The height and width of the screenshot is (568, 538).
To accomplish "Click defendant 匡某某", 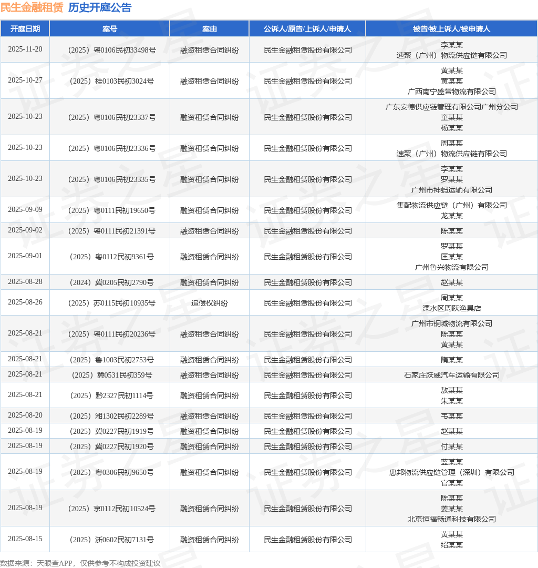I will point(451,257).
